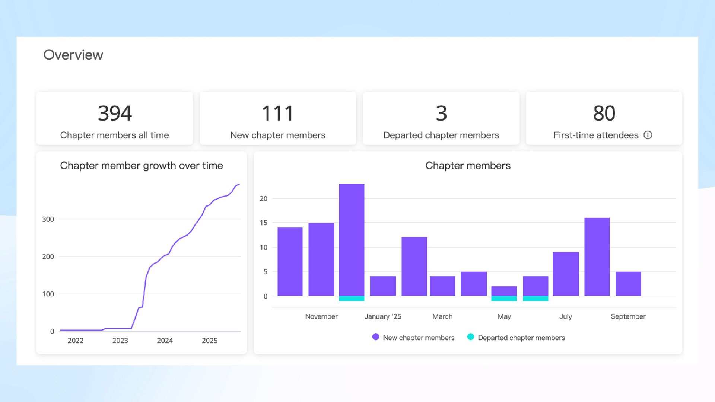Click the 394 Chapter members all time card
The width and height of the screenshot is (715, 402).
[114, 118]
